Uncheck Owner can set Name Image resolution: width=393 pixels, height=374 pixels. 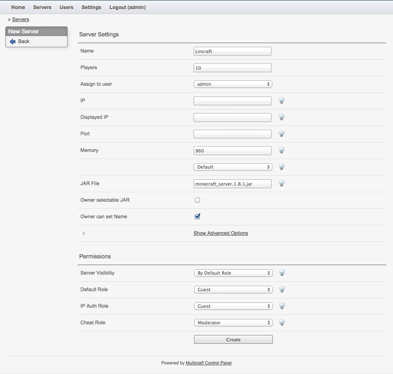point(198,216)
